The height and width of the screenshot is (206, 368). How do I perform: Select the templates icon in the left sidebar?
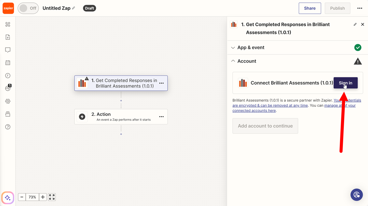pyautogui.click(x=7, y=37)
